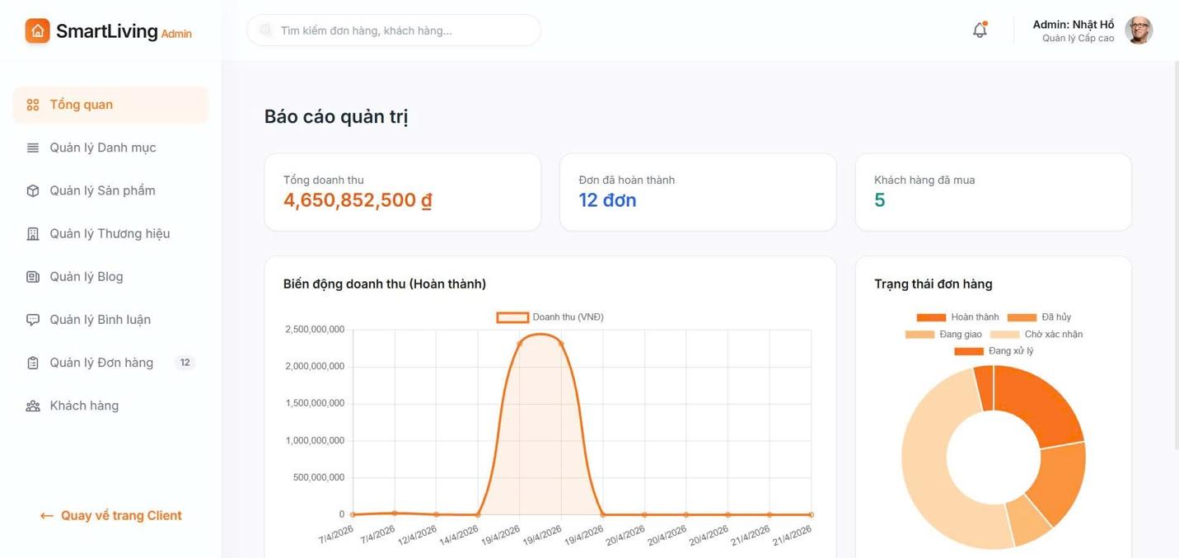Click the Quản lý Thương hiệu building icon
Viewport: 1179px width, 558px height.
coord(33,233)
